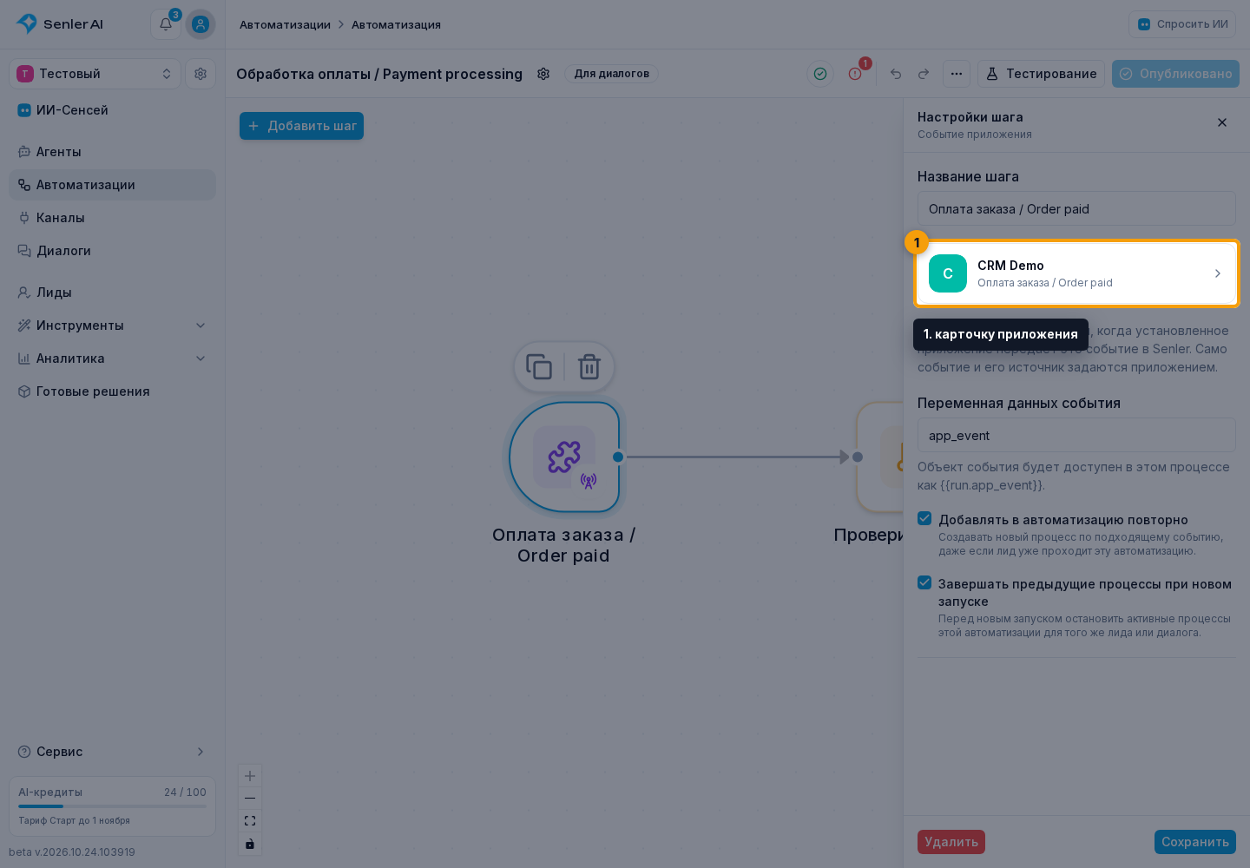1250x868 pixels.
Task: Click the Сохранить button
Action: 1195,842
